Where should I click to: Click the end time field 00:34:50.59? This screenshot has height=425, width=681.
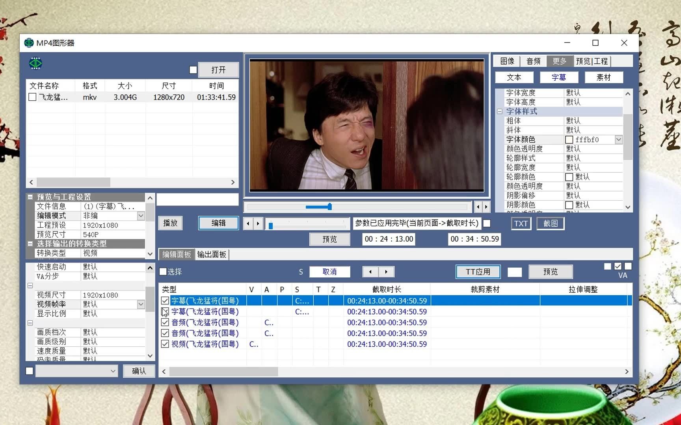pos(474,239)
